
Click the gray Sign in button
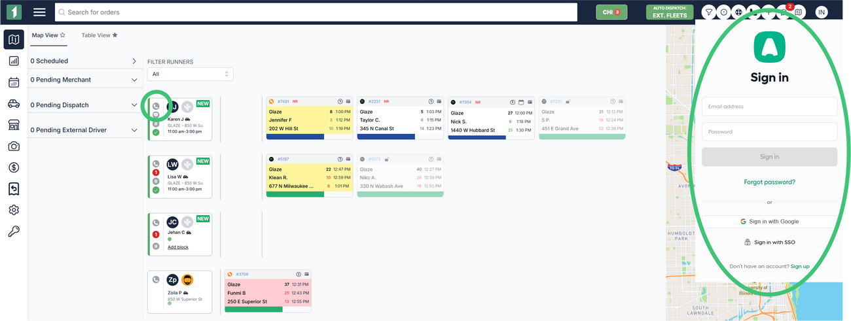(x=769, y=157)
